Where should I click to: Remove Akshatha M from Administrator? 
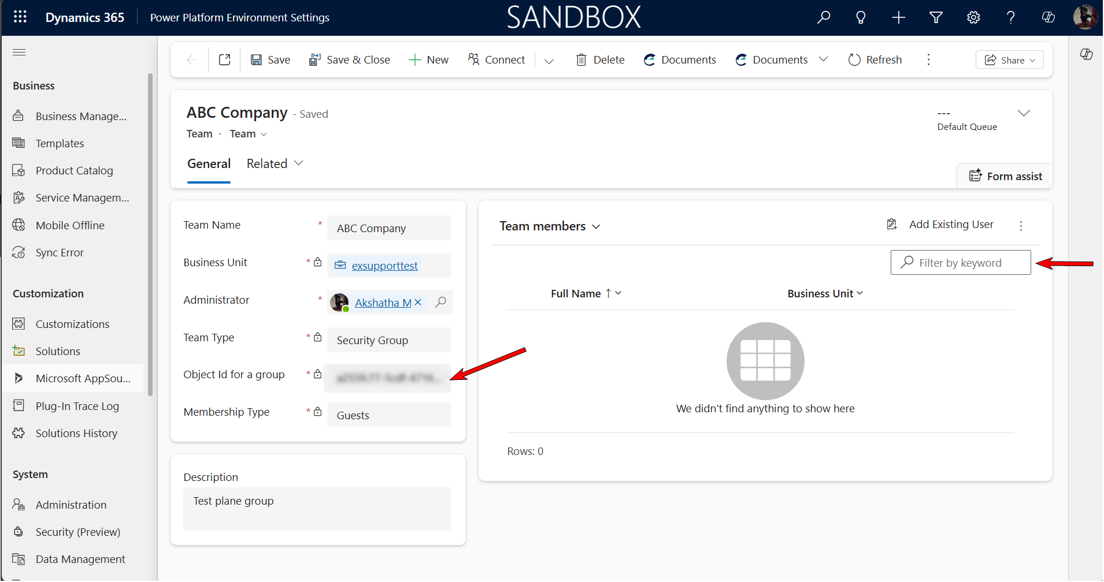click(418, 302)
